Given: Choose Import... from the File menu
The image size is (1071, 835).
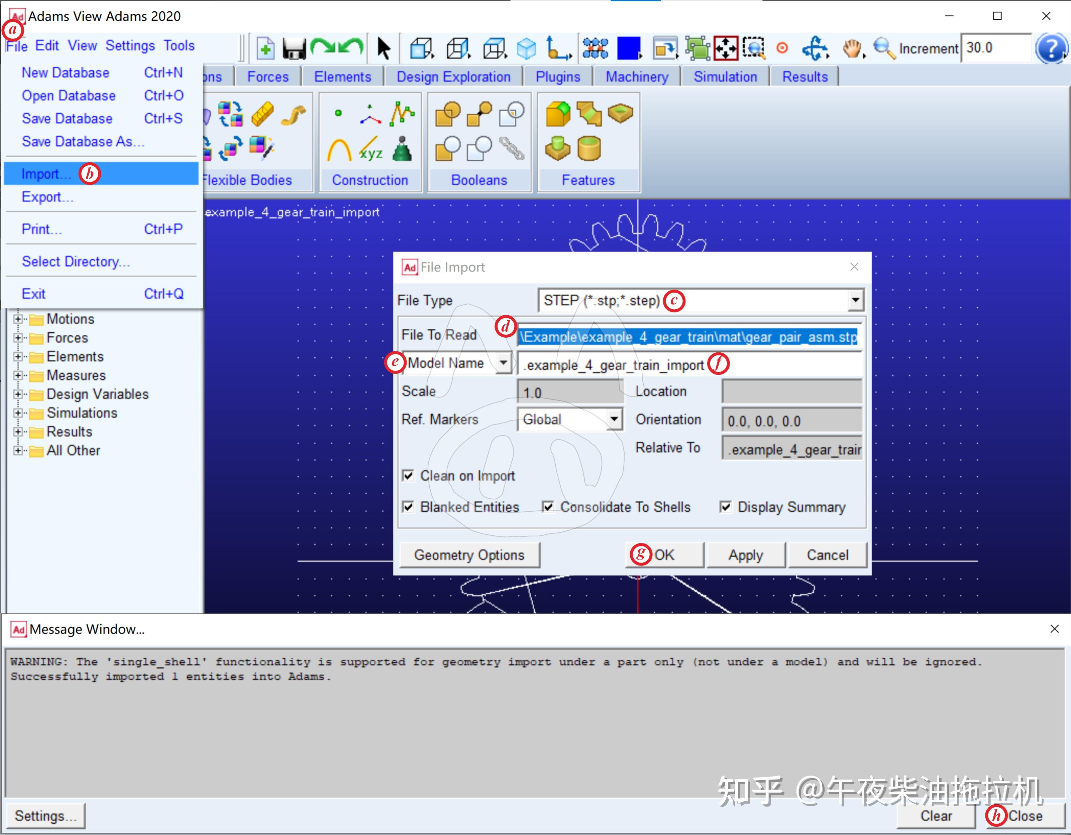Looking at the screenshot, I should pyautogui.click(x=101, y=174).
